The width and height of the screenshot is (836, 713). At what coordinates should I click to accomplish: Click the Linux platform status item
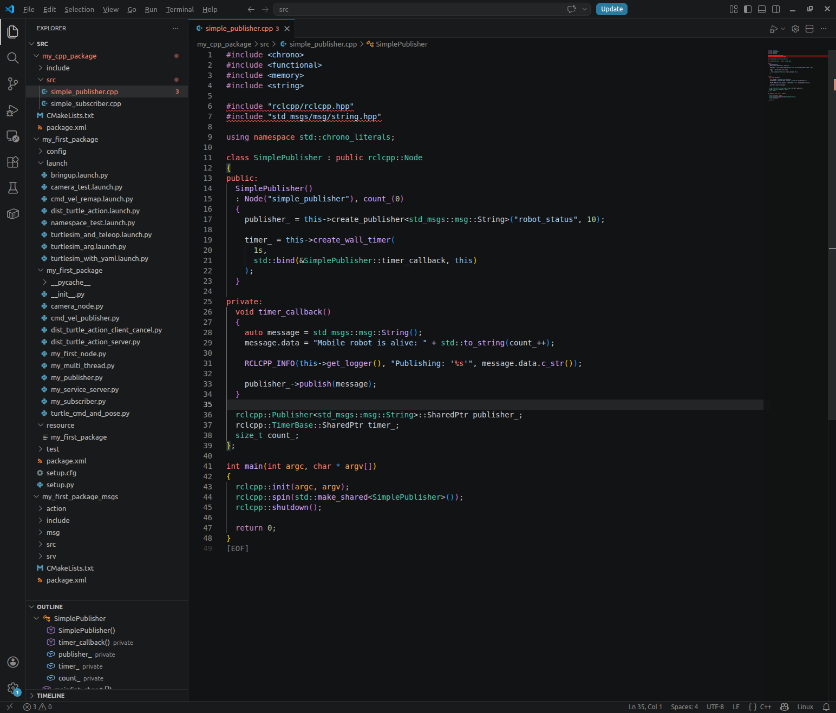(805, 707)
